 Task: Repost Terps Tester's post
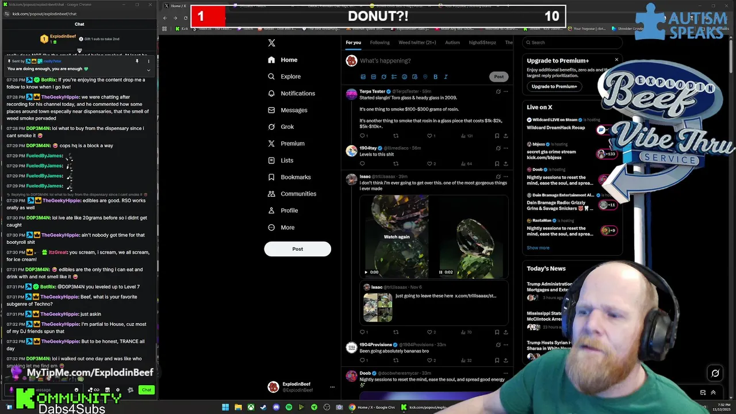[396, 136]
